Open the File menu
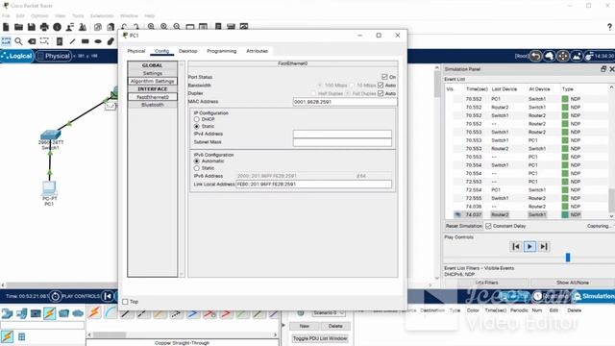This screenshot has height=346, width=615. (6, 15)
